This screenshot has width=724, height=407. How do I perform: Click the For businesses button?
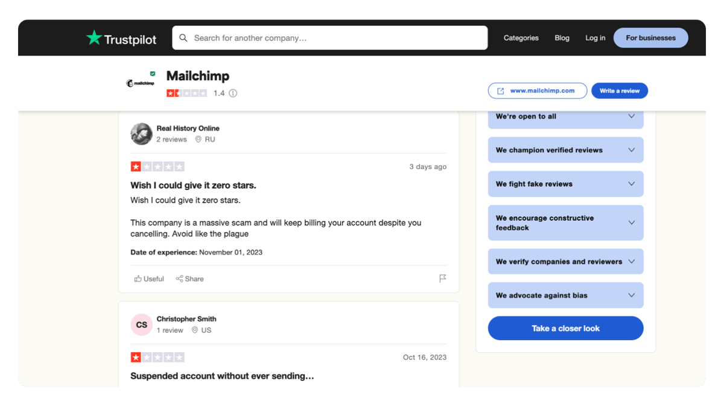coord(650,38)
